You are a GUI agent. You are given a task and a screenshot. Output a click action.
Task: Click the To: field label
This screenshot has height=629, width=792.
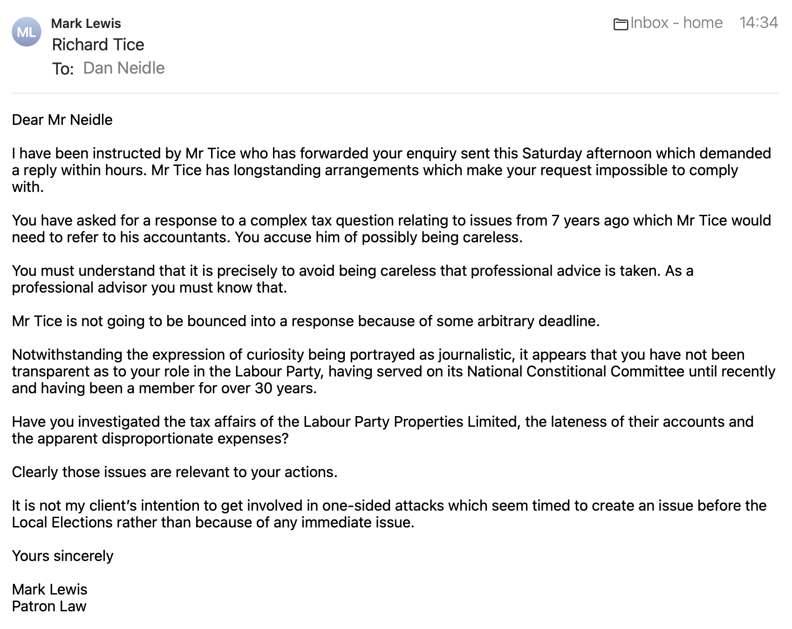tap(63, 69)
